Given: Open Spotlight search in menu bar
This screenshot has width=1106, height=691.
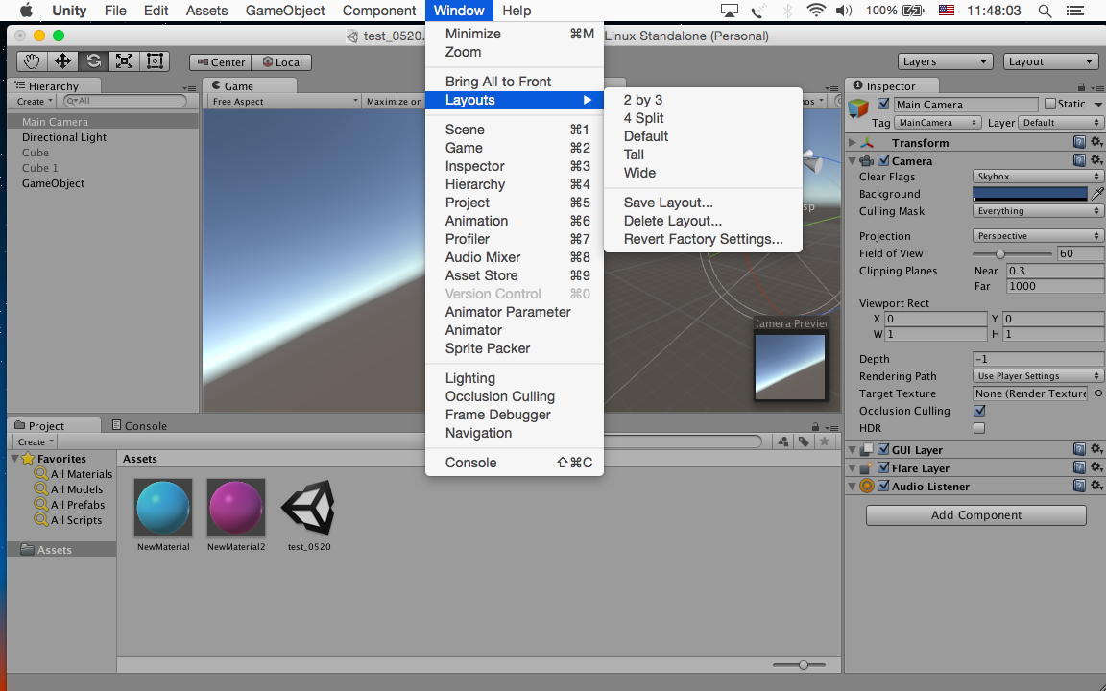Looking at the screenshot, I should [x=1046, y=11].
